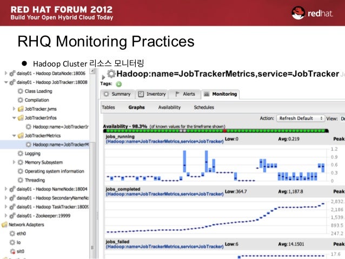This screenshot has height=259, width=345.
Task: Open the Inventory tab
Action: (152, 94)
